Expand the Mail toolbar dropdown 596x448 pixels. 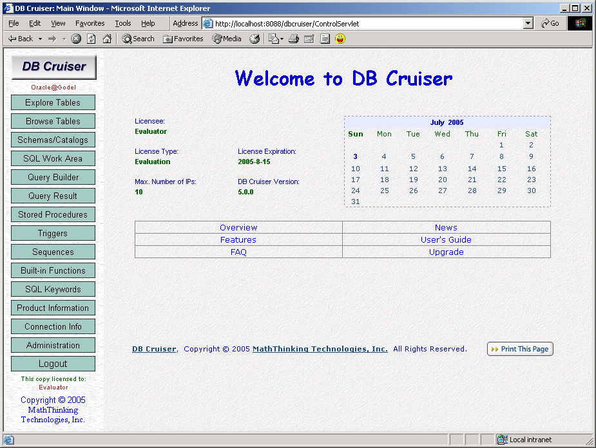pyautogui.click(x=282, y=39)
